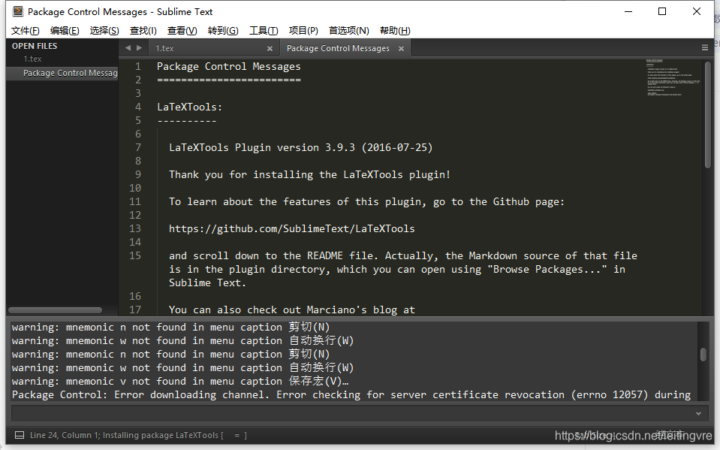
Task: Click the OPEN FILES sidebar header
Action: [35, 46]
